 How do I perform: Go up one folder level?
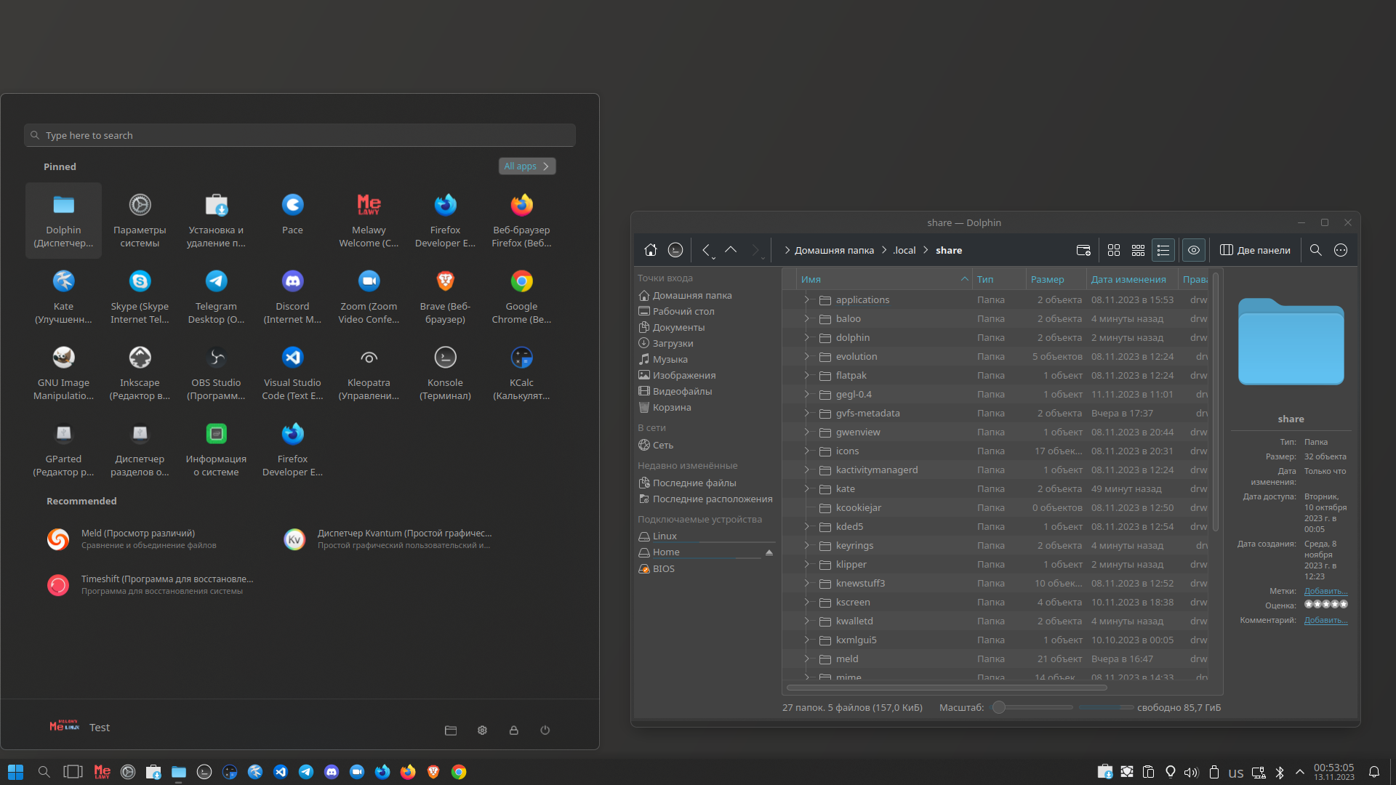pos(731,250)
